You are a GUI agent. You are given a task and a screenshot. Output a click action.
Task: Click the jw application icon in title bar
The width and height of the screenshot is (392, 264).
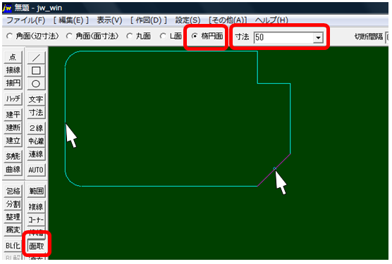(7, 8)
